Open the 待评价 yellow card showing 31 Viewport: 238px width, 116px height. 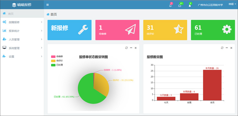pyautogui.click(x=165, y=30)
